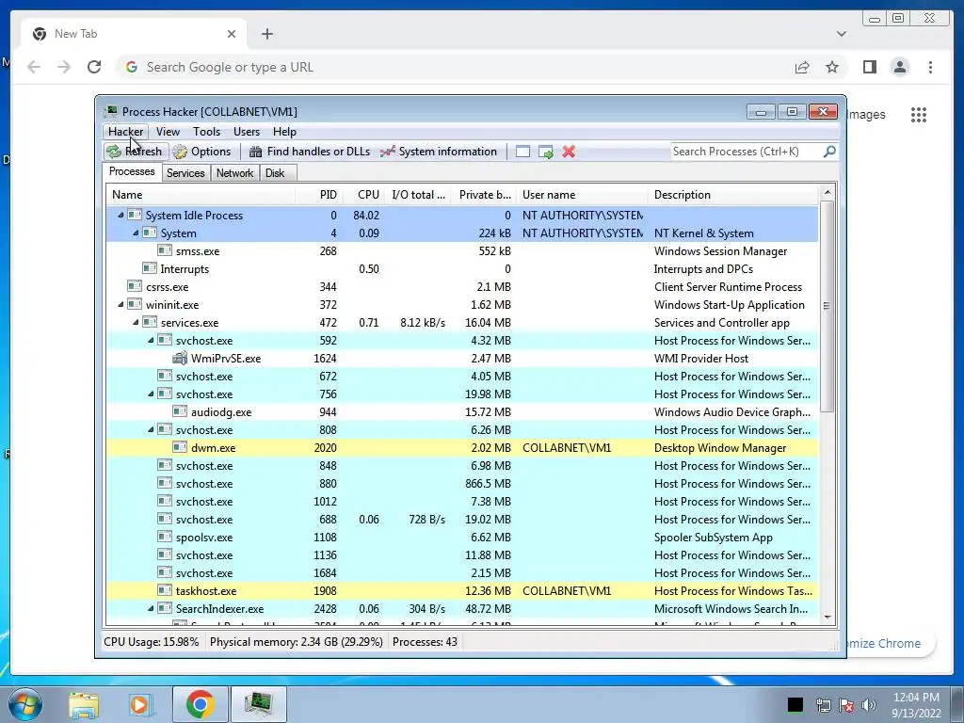Collapse the services.exe tree node

point(136,322)
